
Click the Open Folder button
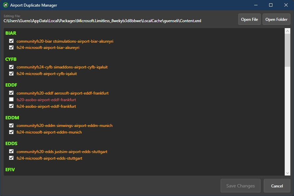click(276, 19)
